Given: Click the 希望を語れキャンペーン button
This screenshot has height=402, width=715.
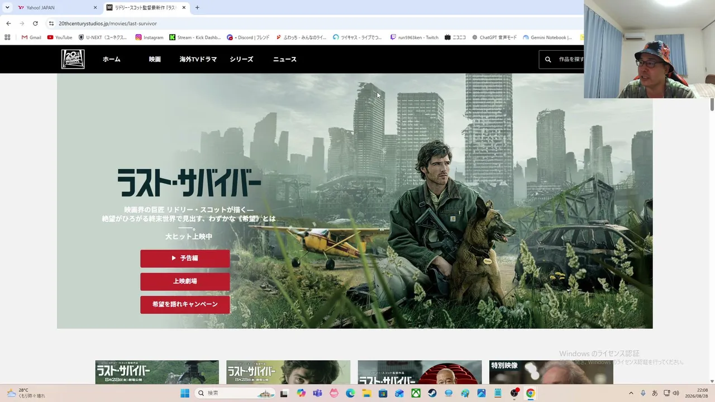Looking at the screenshot, I should coord(185,304).
